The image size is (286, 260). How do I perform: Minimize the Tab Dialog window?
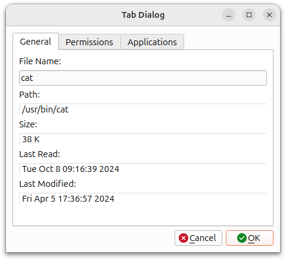pos(229,15)
